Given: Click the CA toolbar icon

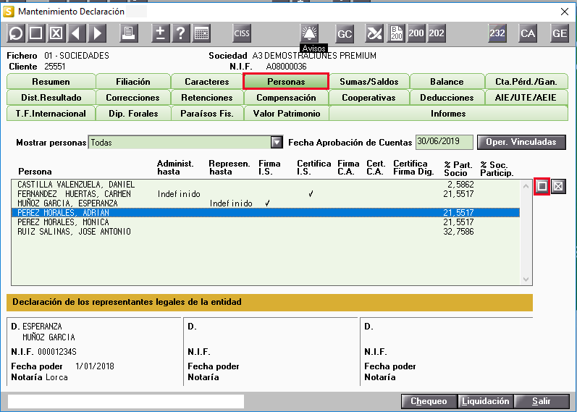Looking at the screenshot, I should (x=528, y=33).
